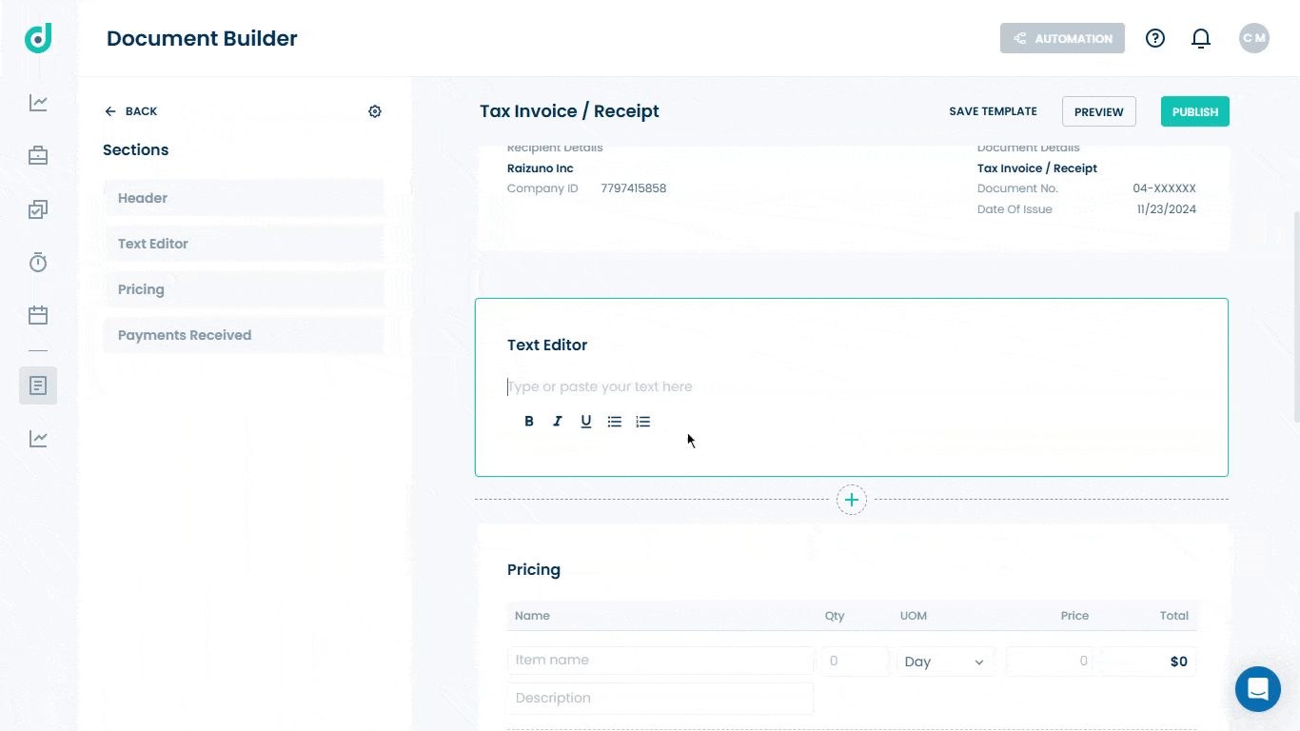Click the PREVIEW button
The height and width of the screenshot is (731, 1300).
1099,111
